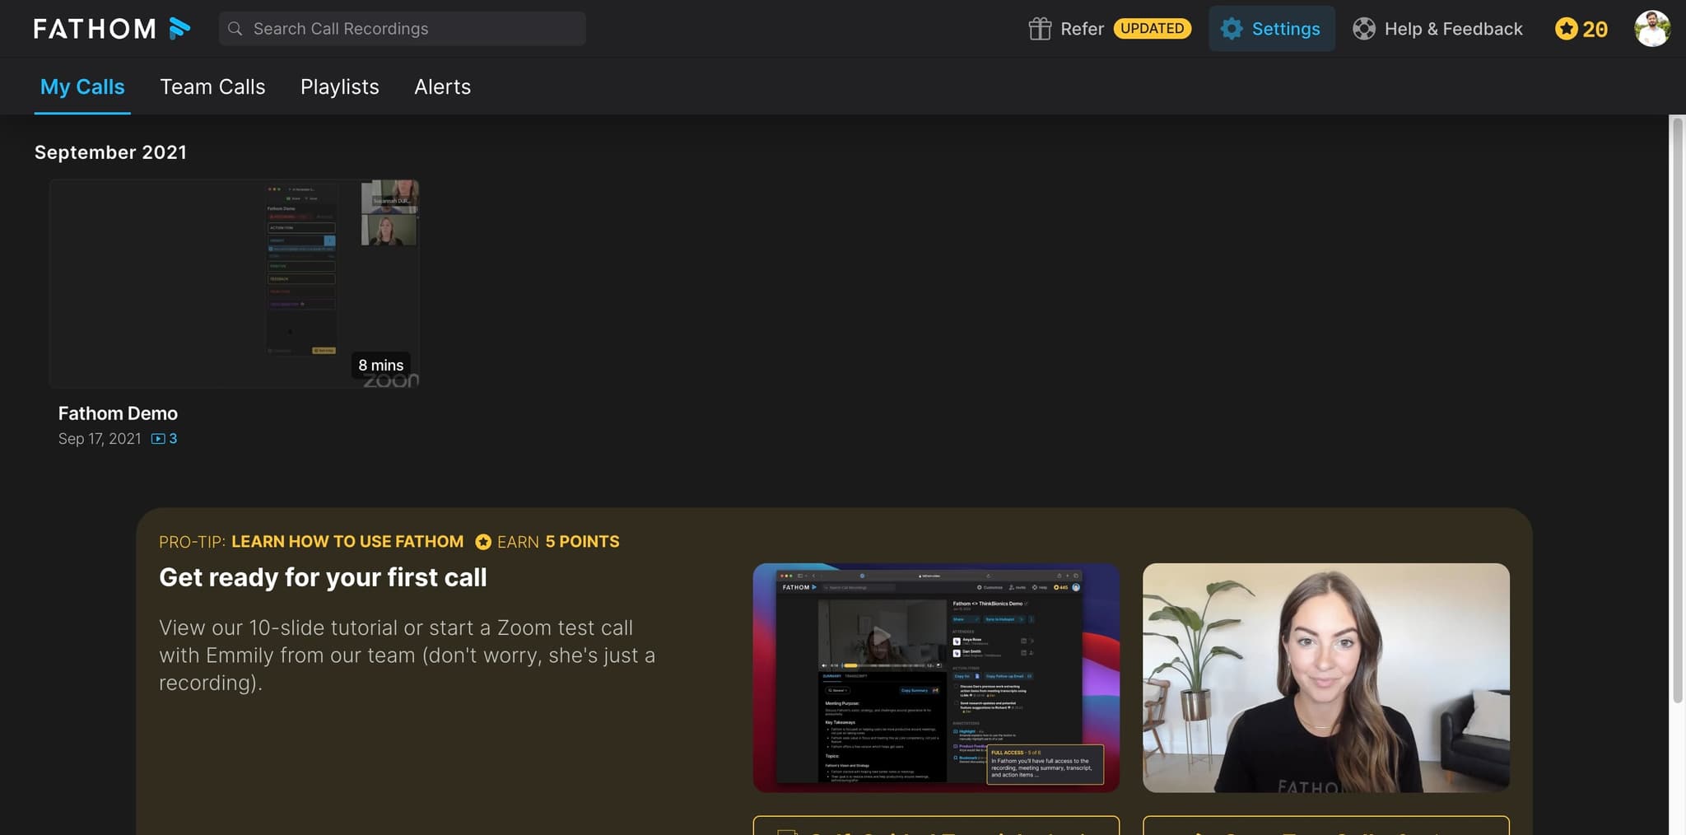Viewport: 1686px width, 835px height.
Task: Click the blue '3' clip count link
Action: (173, 439)
